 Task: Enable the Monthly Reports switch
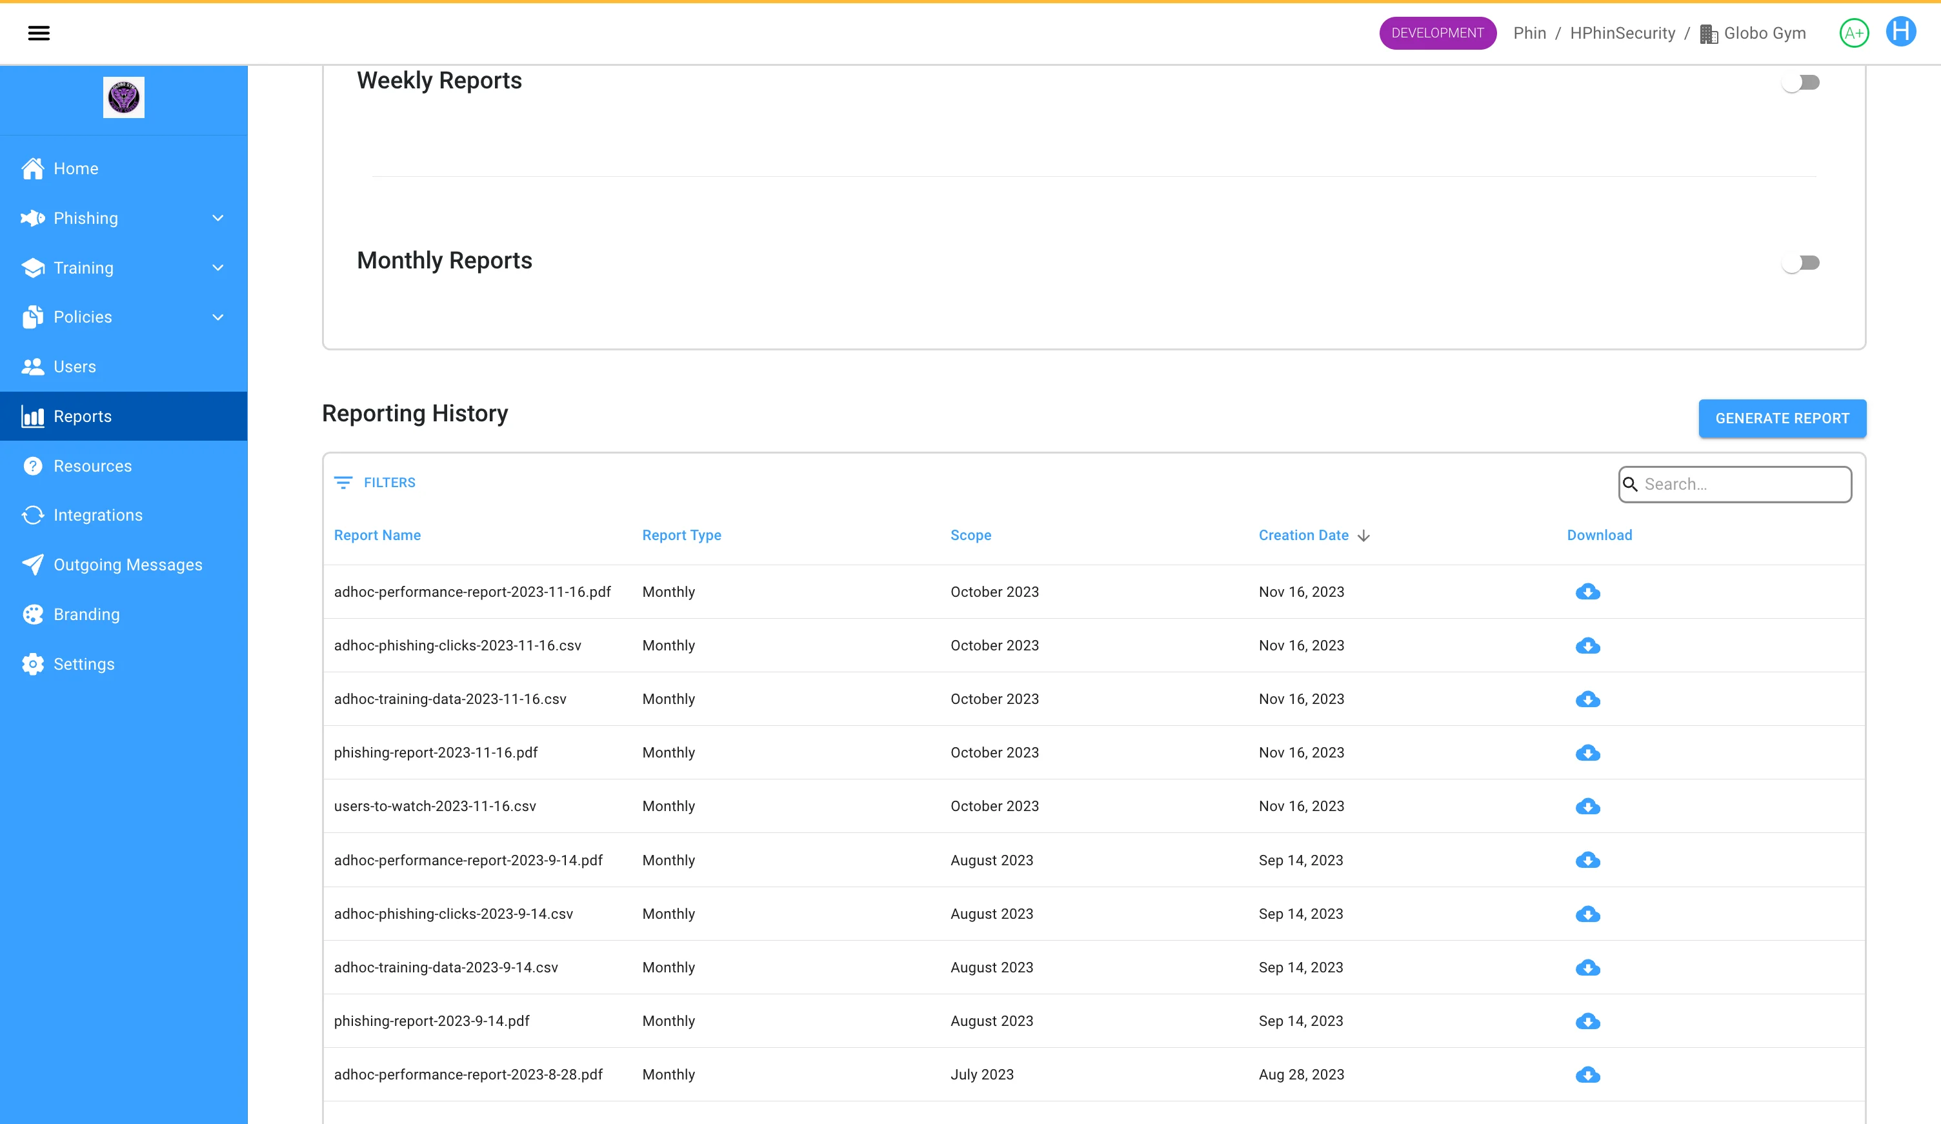(1800, 263)
